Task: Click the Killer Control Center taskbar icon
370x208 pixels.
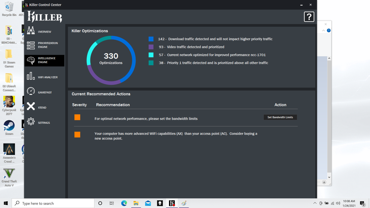Action: coord(172,203)
